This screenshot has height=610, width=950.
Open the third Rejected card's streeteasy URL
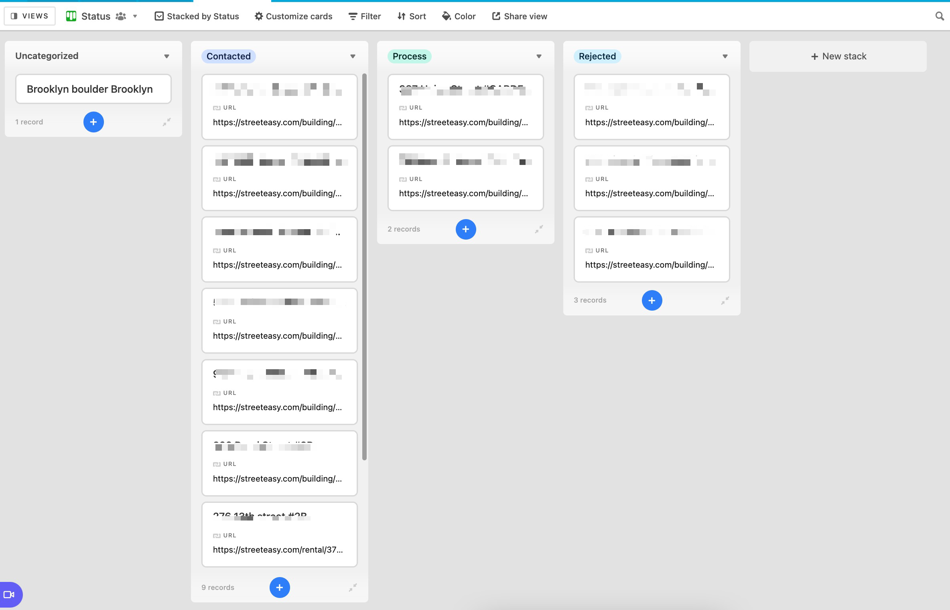tap(650, 265)
